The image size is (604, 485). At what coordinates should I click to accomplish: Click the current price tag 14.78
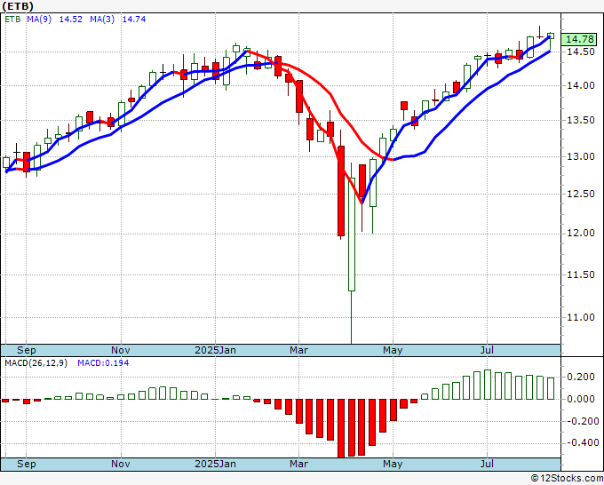tap(580, 39)
